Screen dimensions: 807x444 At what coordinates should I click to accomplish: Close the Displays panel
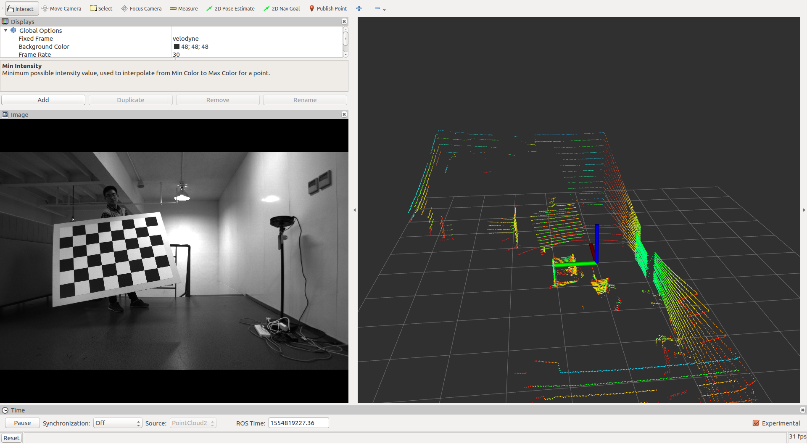[x=344, y=21]
